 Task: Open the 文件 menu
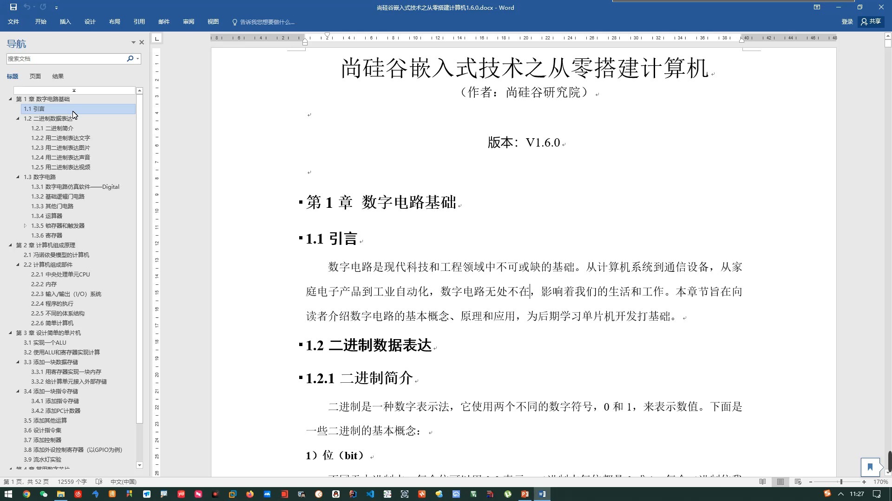(13, 22)
